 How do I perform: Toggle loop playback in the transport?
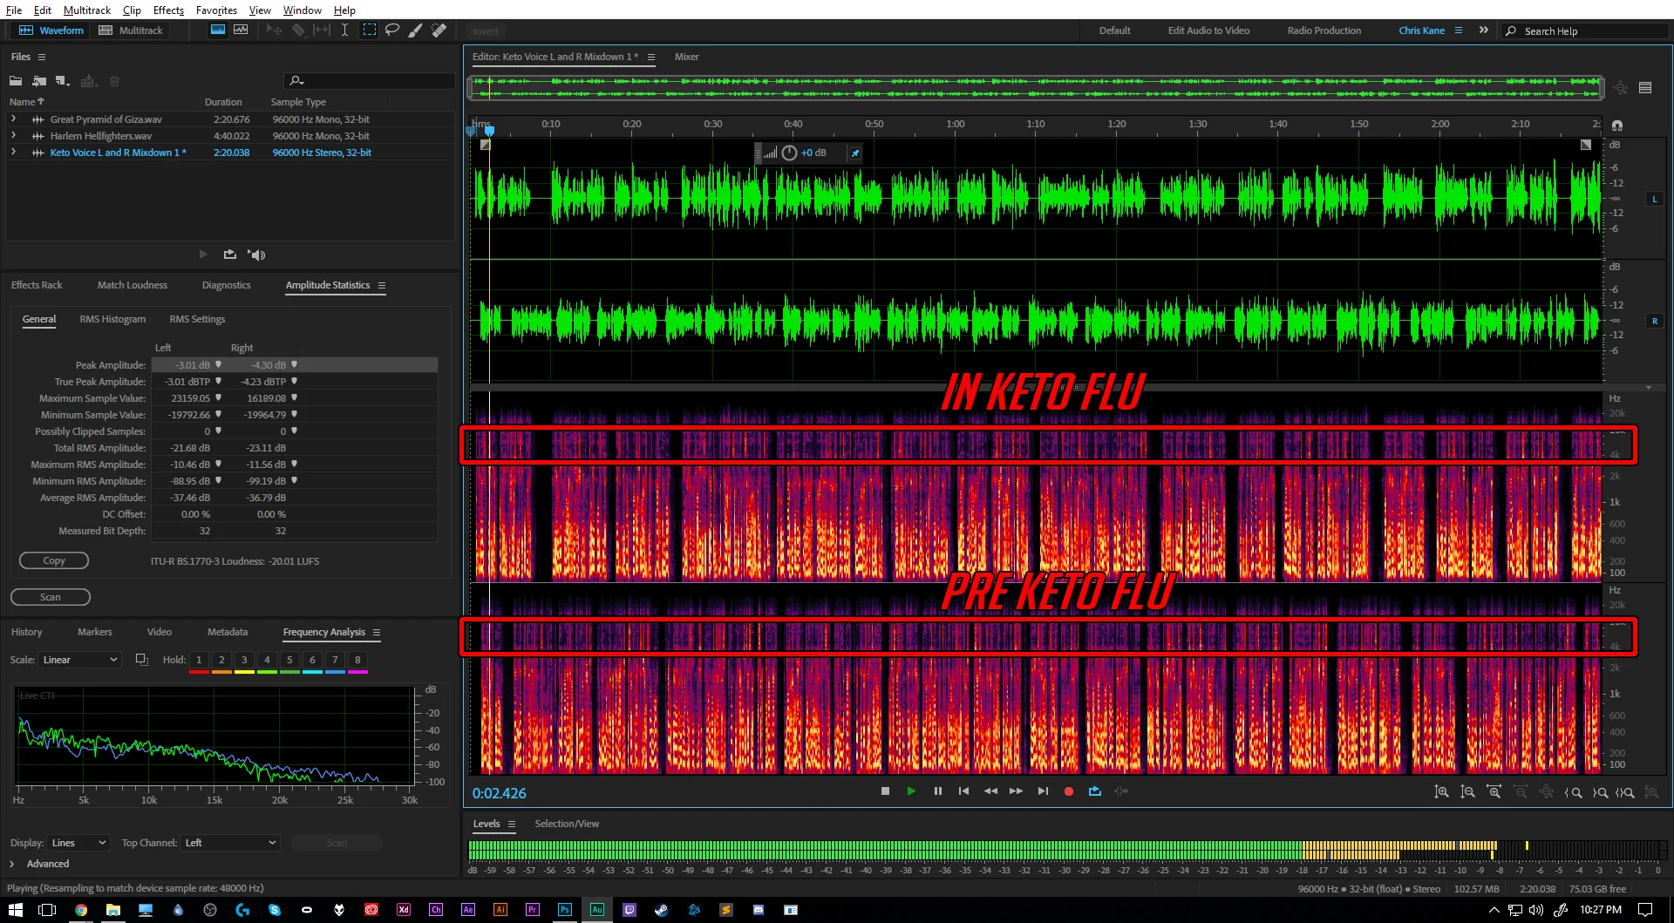[x=1095, y=791]
